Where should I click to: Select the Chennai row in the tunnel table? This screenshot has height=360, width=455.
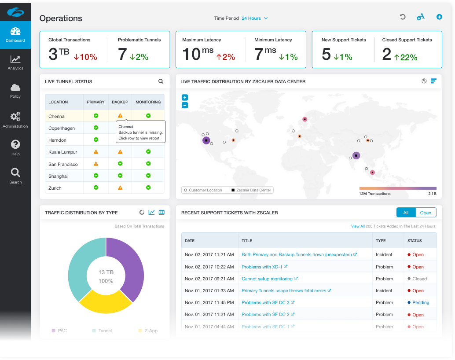(64, 116)
